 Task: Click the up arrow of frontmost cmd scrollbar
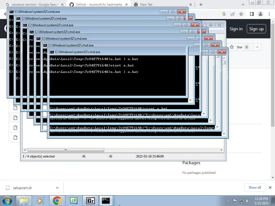click(224, 58)
